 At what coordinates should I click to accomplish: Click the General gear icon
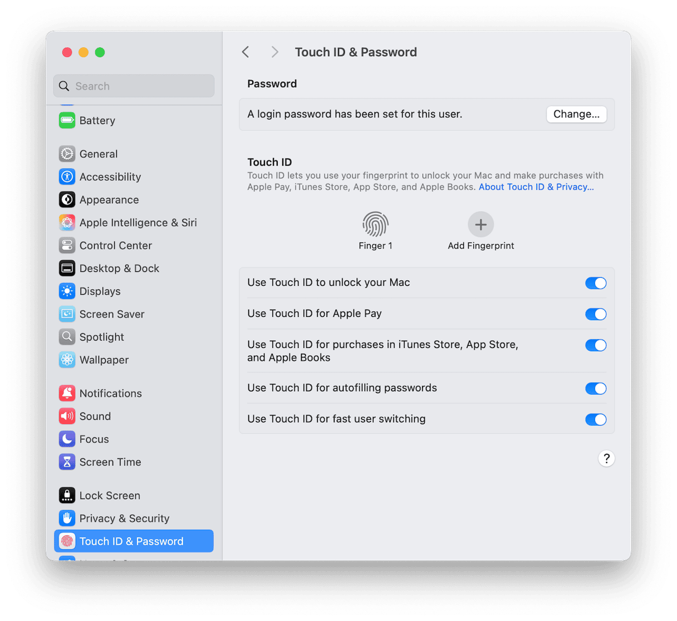click(67, 153)
